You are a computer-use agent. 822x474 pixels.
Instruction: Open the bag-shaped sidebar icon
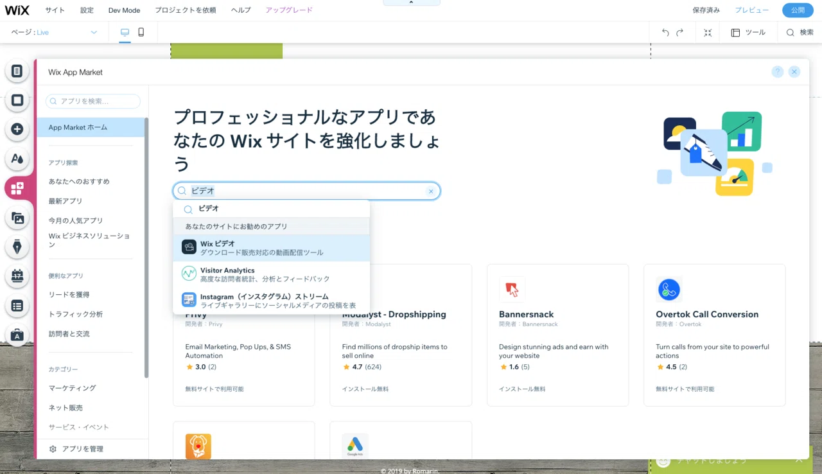(17, 335)
